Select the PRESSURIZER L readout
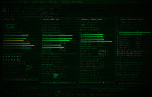 pyautogui.click(x=54, y=49)
